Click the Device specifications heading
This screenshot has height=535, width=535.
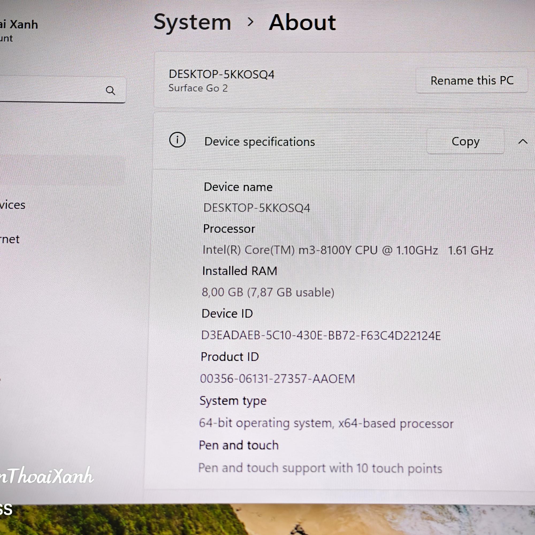pyautogui.click(x=259, y=142)
